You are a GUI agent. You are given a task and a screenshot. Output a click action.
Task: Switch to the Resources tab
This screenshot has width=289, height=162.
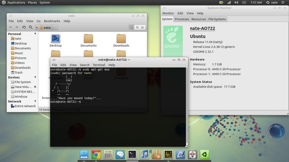tap(199, 19)
